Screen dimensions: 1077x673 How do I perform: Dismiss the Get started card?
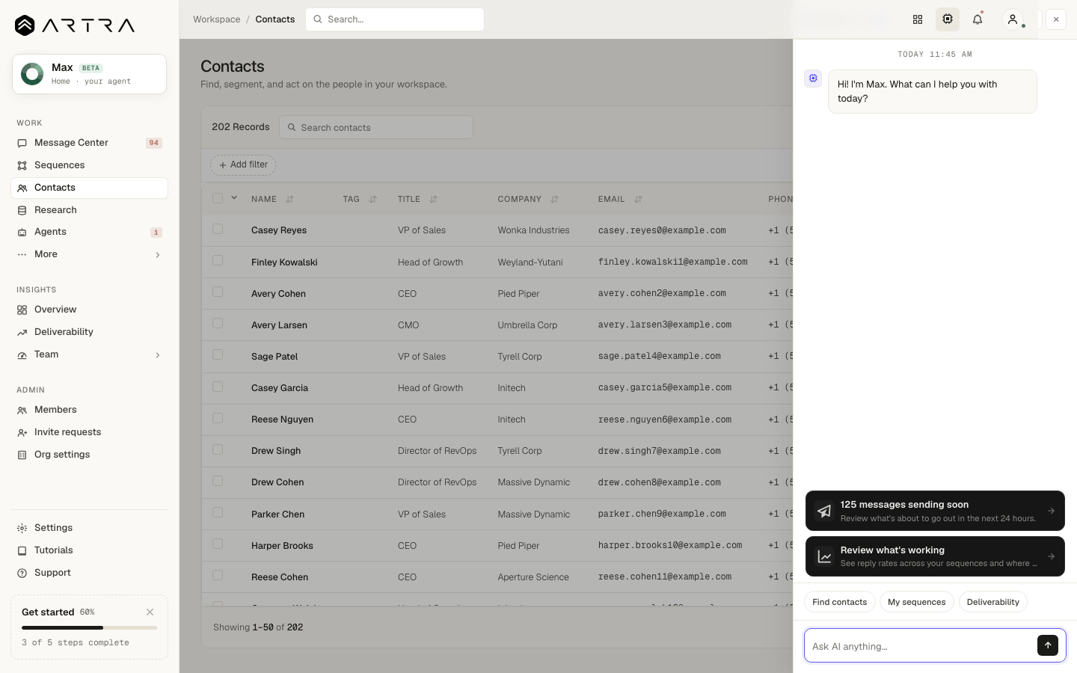[x=150, y=612]
